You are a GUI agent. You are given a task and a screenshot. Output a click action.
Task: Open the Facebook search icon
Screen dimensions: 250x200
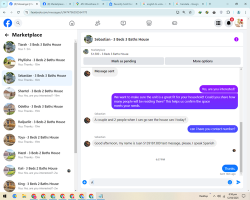18,23
